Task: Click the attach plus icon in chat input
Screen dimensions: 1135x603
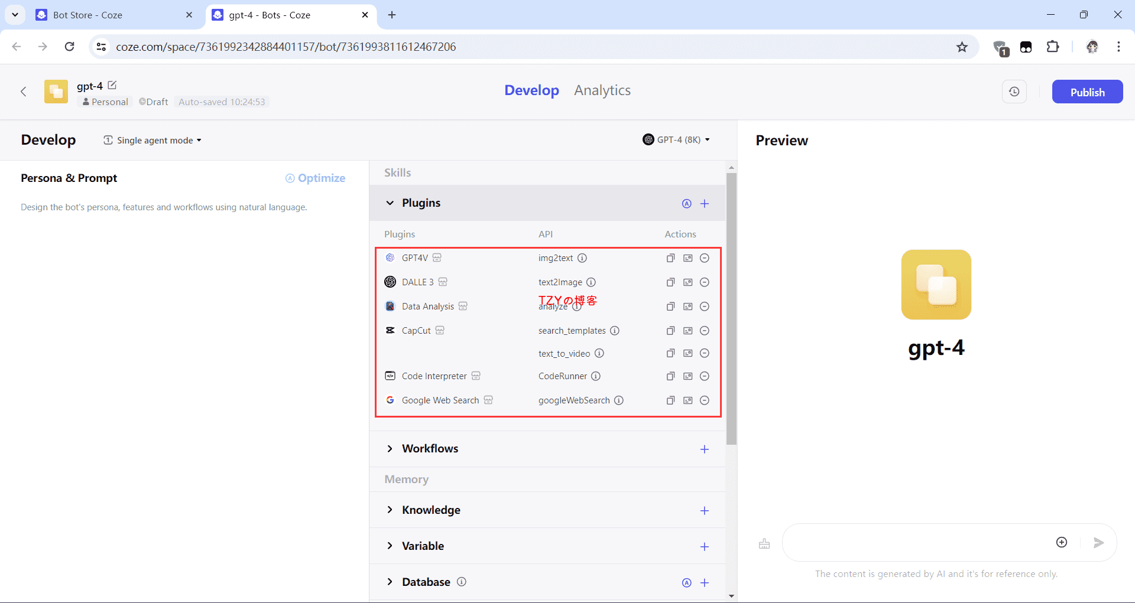Action: coord(1062,542)
